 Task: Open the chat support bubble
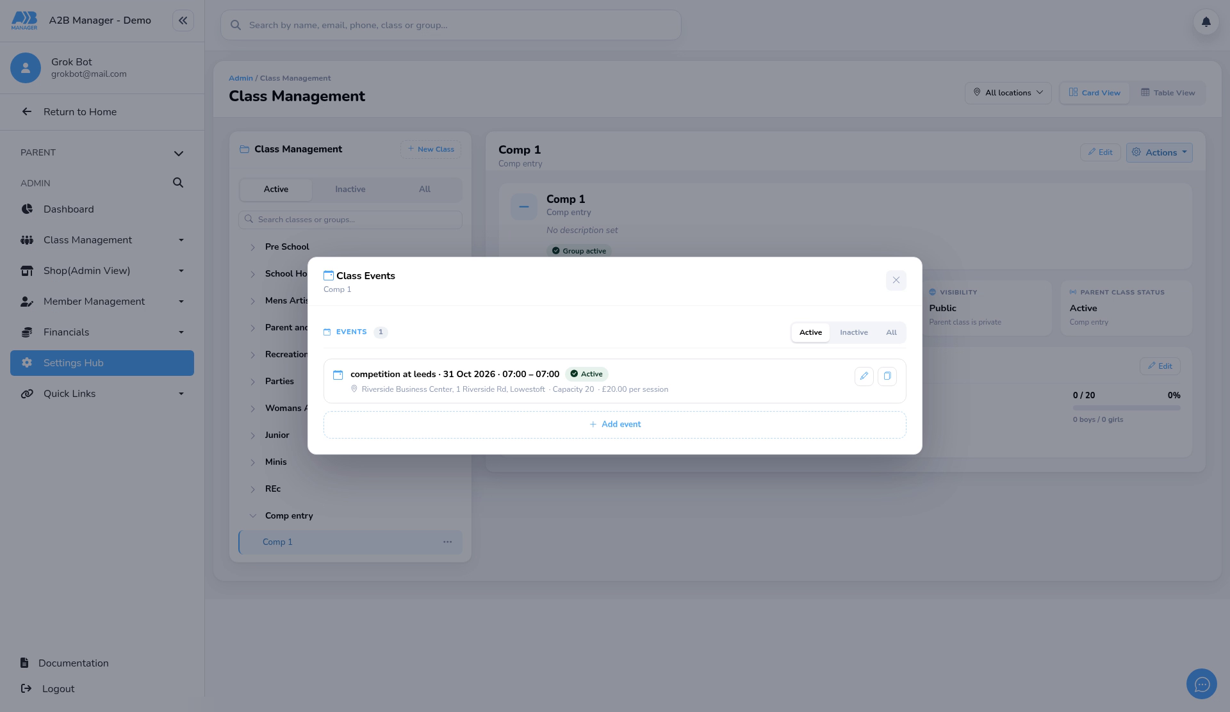point(1201,684)
